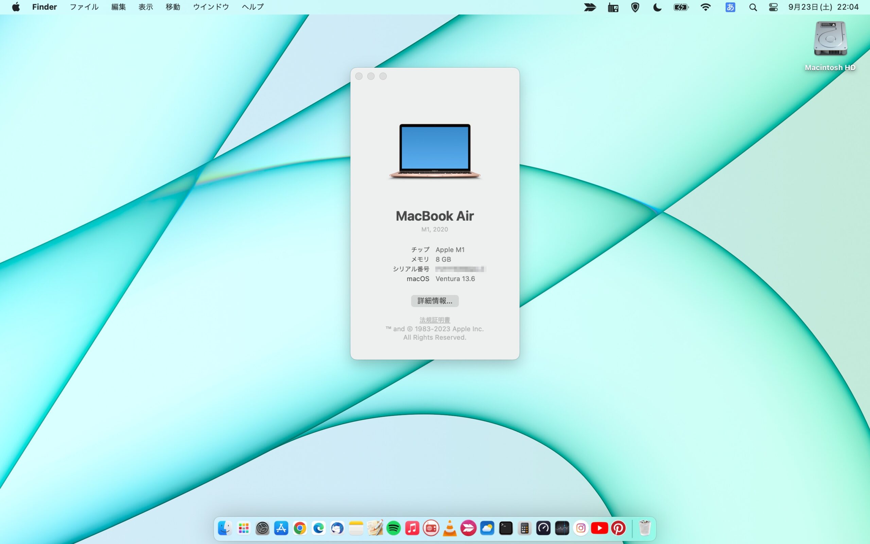
Task: Open the Japanese input source menu
Action: click(x=730, y=7)
